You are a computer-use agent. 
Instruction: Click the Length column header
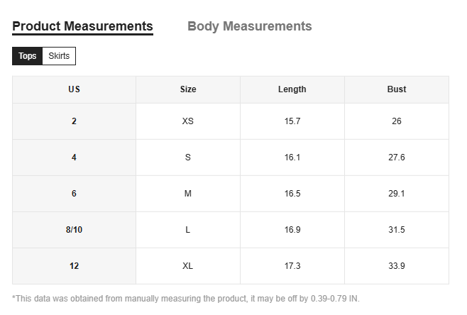pyautogui.click(x=292, y=89)
